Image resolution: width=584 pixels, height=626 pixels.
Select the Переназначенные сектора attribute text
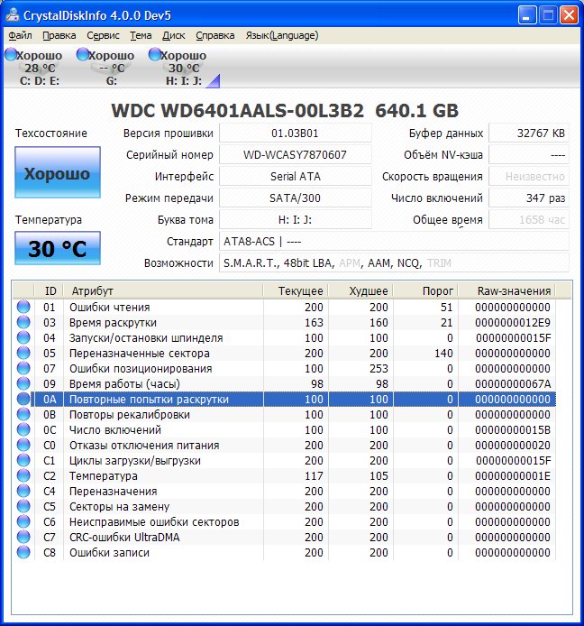139,354
